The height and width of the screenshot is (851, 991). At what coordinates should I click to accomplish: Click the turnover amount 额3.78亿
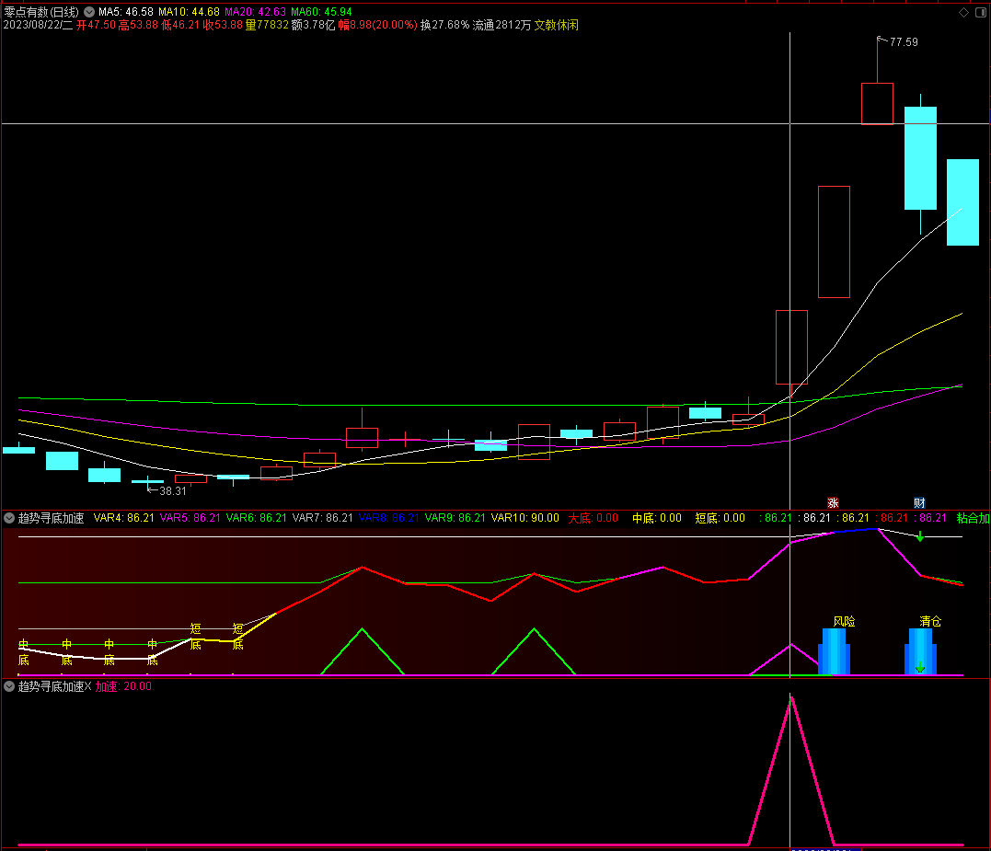click(x=313, y=25)
